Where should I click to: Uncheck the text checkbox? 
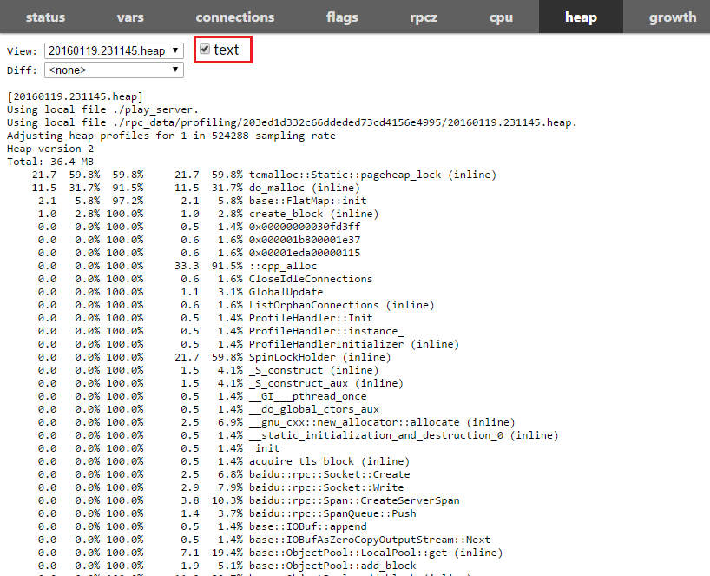pyautogui.click(x=205, y=50)
